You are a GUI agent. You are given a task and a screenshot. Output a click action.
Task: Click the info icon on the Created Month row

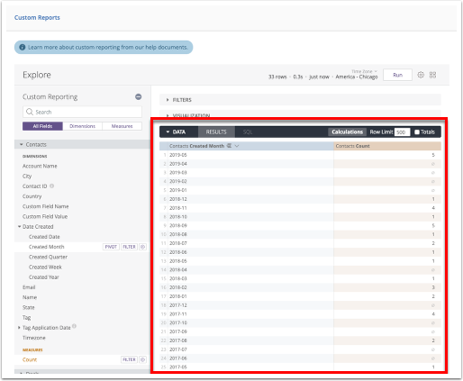(143, 247)
